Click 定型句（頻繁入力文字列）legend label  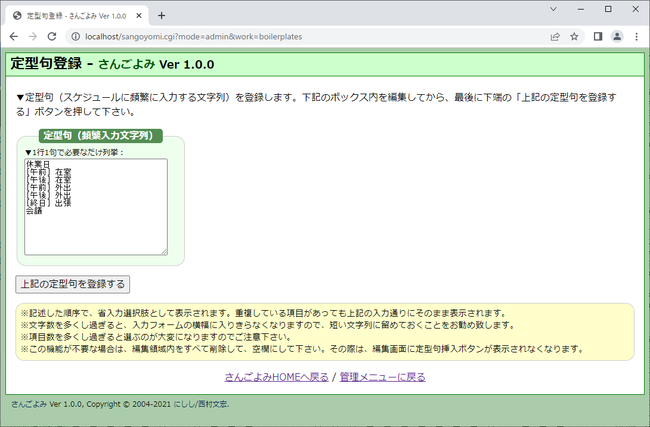click(101, 135)
